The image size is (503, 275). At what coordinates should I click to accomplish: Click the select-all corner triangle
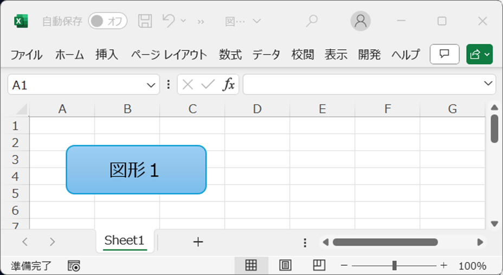click(22, 109)
